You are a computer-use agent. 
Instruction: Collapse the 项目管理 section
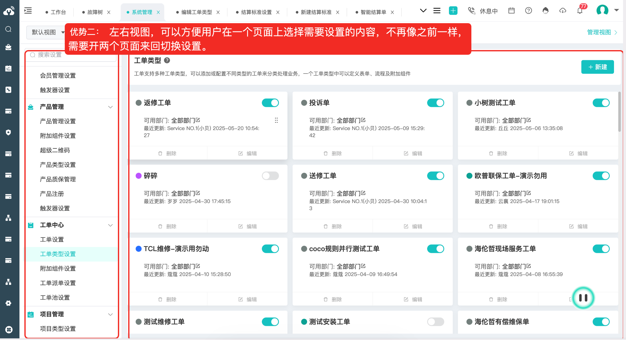(110, 314)
